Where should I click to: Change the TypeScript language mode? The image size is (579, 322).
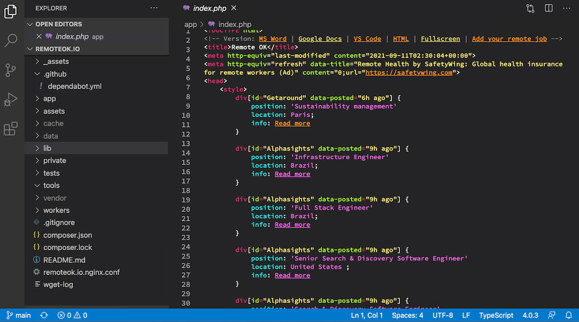click(x=496, y=316)
